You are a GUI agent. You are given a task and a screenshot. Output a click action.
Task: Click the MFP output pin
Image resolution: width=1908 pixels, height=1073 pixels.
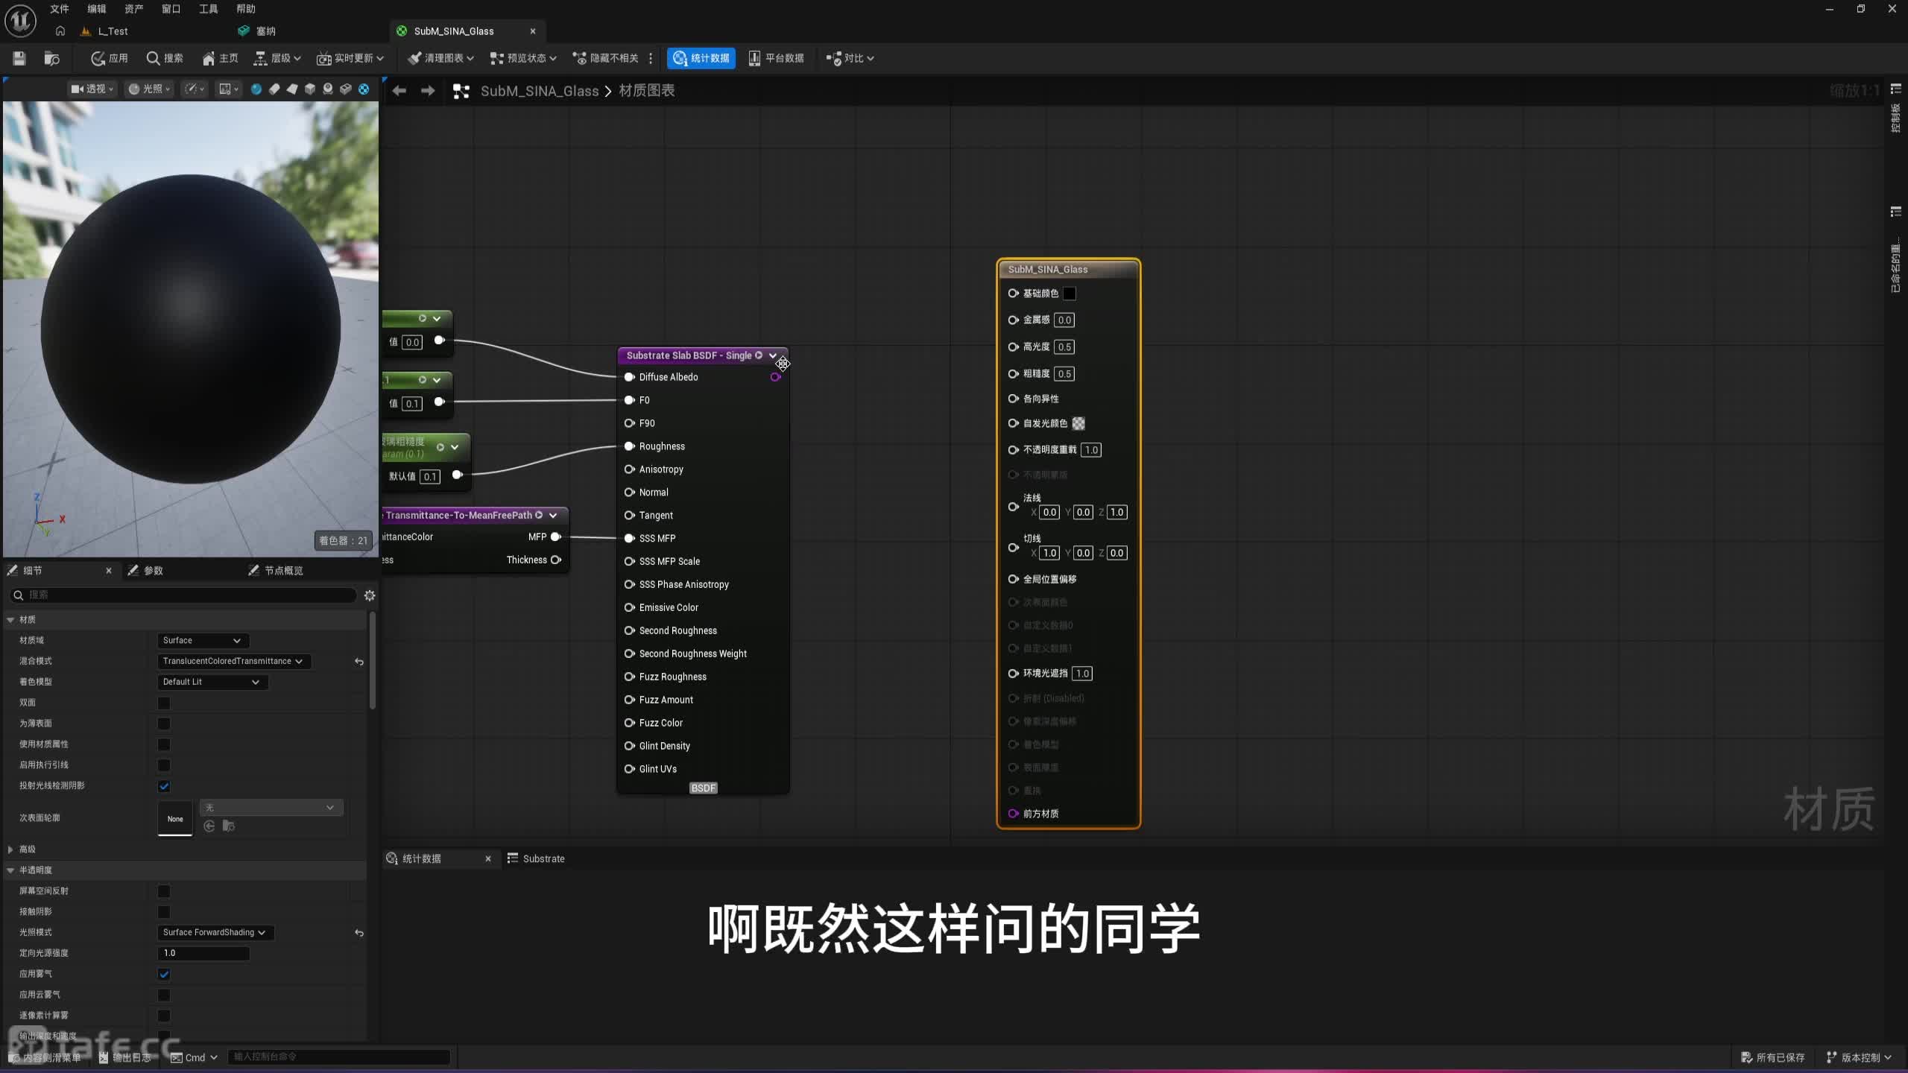tap(556, 536)
